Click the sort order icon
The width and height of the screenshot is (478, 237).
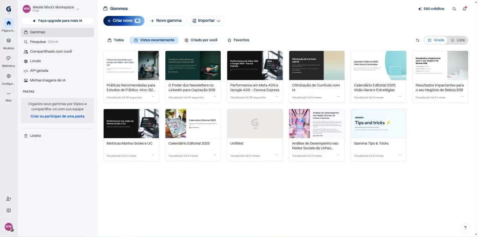(417, 41)
